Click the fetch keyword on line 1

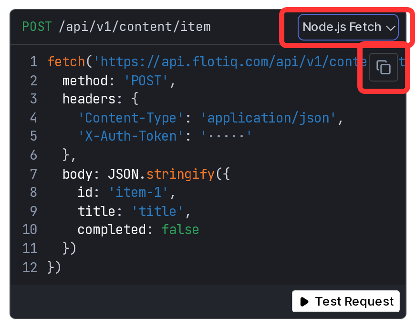66,62
